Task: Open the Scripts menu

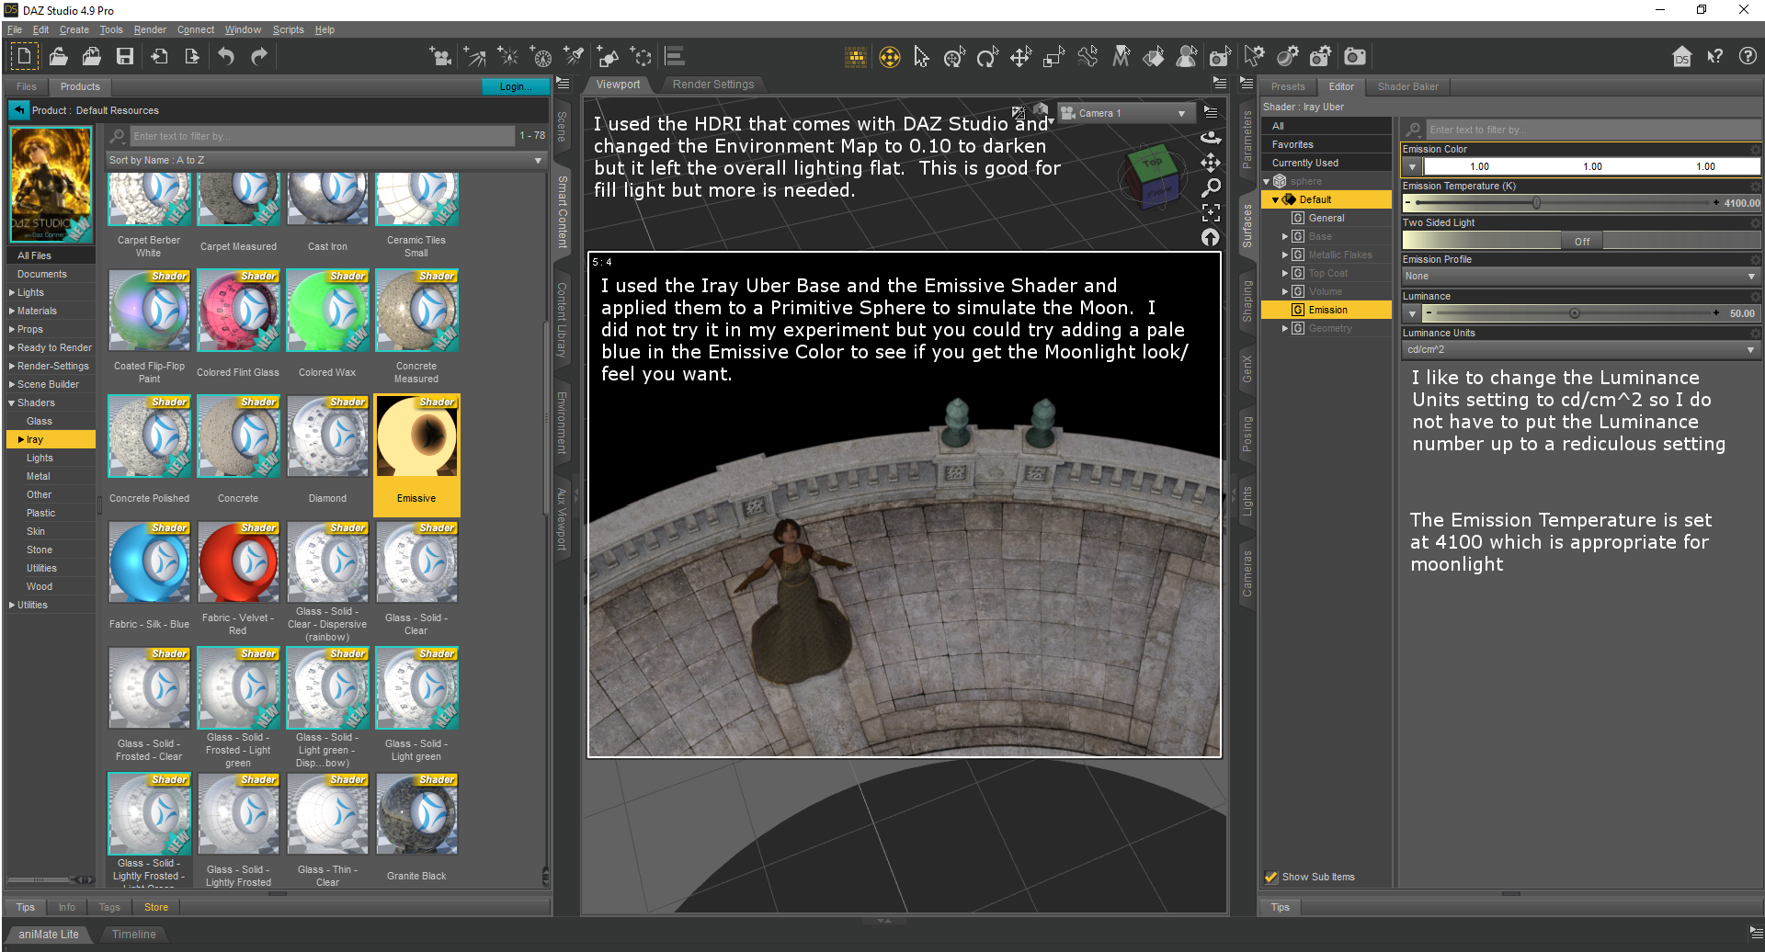Action: (x=288, y=29)
